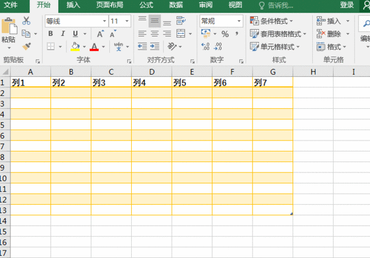The height and width of the screenshot is (258, 370).
Task: Switch to the 公式 (Formulas) tab
Action: pos(146,5)
